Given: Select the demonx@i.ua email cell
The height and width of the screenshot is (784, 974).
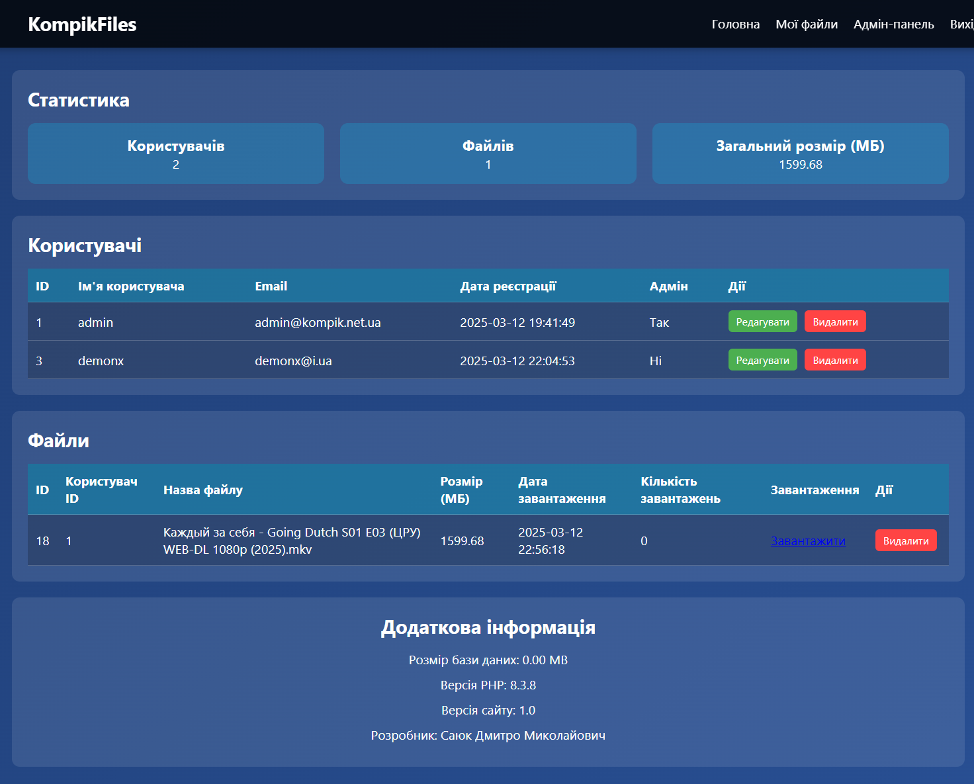Looking at the screenshot, I should pyautogui.click(x=293, y=361).
